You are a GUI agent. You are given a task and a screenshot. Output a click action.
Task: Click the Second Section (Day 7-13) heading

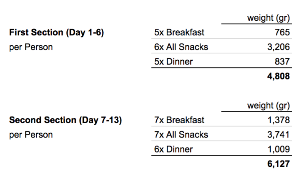[x=65, y=120]
